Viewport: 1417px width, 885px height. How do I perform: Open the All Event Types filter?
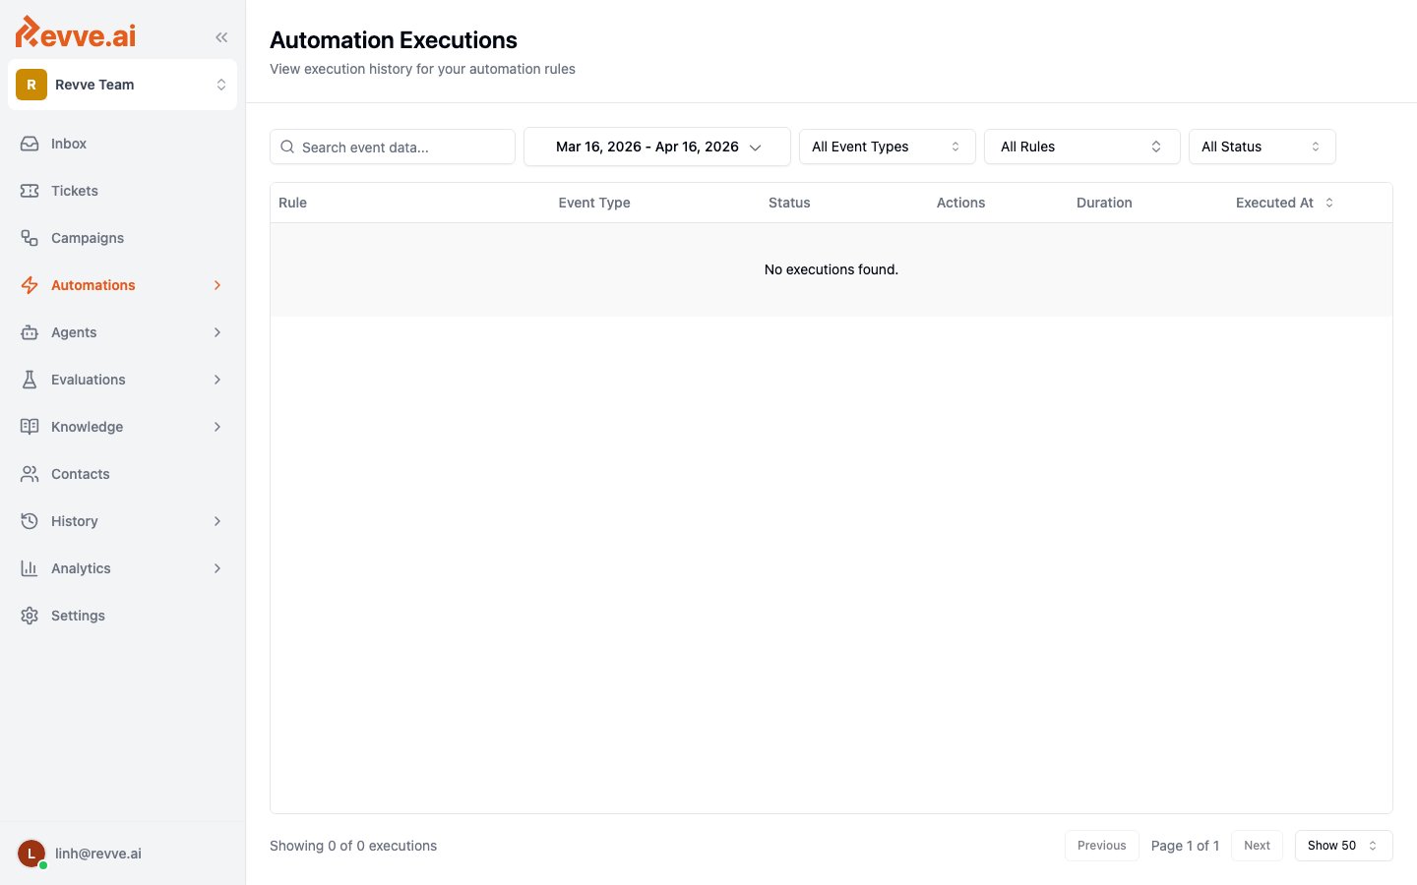pyautogui.click(x=888, y=147)
